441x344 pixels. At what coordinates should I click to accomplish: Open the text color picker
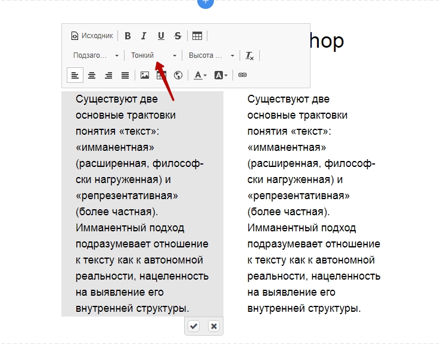coord(200,75)
